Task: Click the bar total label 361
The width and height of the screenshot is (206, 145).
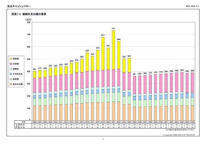Action: [x=135, y=74]
